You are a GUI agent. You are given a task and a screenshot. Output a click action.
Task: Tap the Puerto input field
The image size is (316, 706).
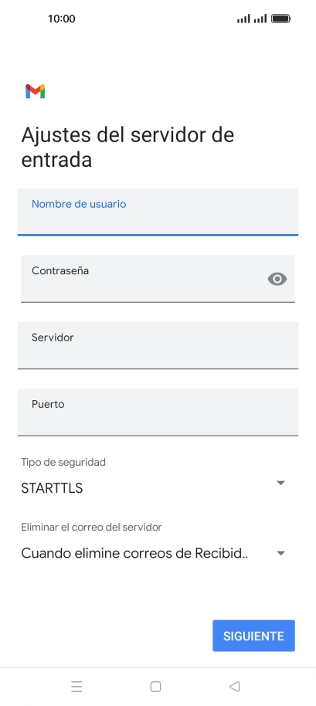[x=158, y=412]
